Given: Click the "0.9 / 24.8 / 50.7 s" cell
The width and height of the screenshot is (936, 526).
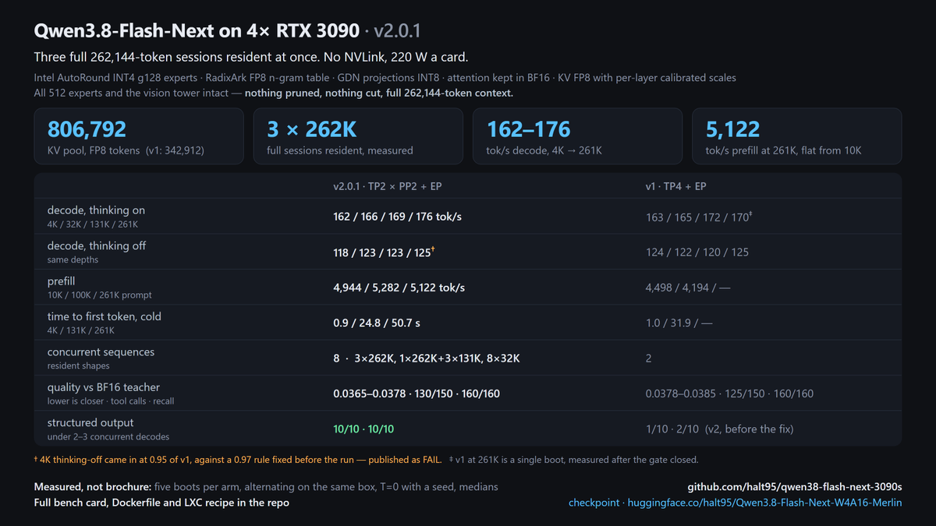Looking at the screenshot, I should pos(377,323).
